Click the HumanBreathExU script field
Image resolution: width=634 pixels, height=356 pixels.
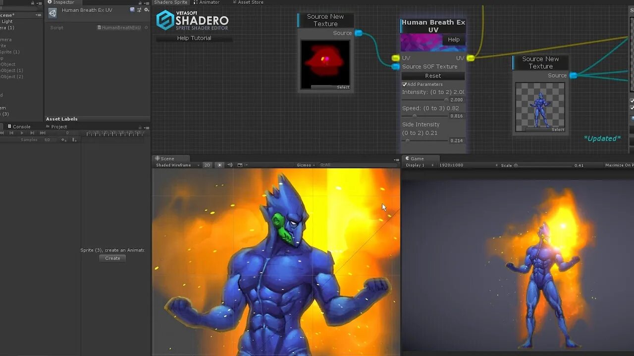[x=120, y=28]
